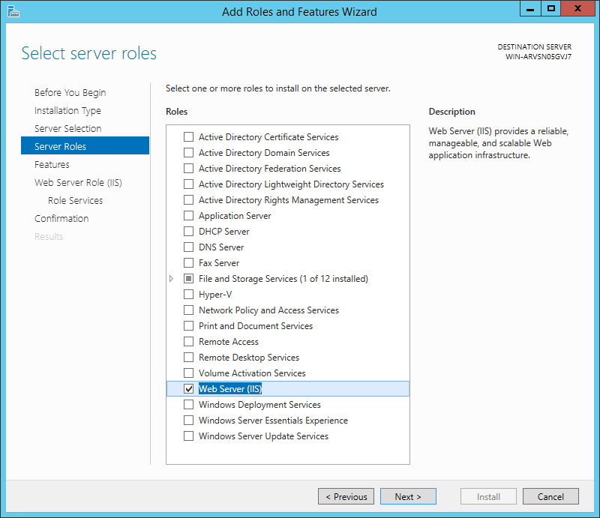This screenshot has width=600, height=518.
Task: Check the Remote Desktop Services role
Action: pyautogui.click(x=188, y=357)
